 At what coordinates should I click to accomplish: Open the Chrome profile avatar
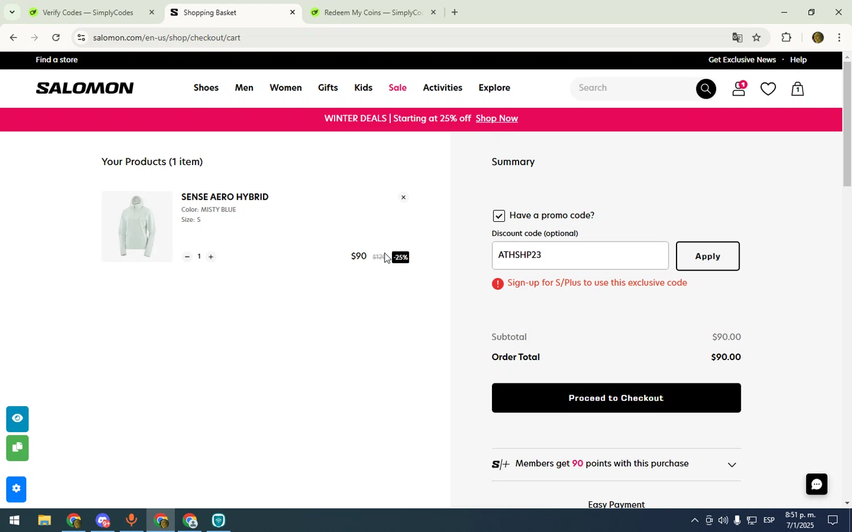817,37
